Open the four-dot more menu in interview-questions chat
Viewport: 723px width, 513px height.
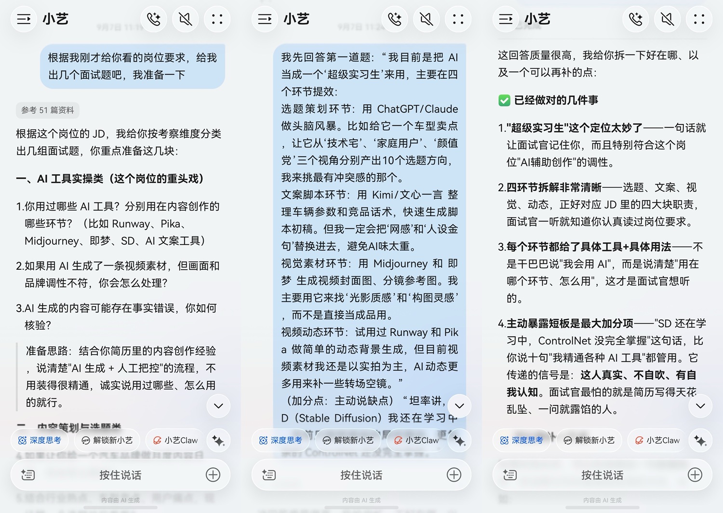[217, 19]
